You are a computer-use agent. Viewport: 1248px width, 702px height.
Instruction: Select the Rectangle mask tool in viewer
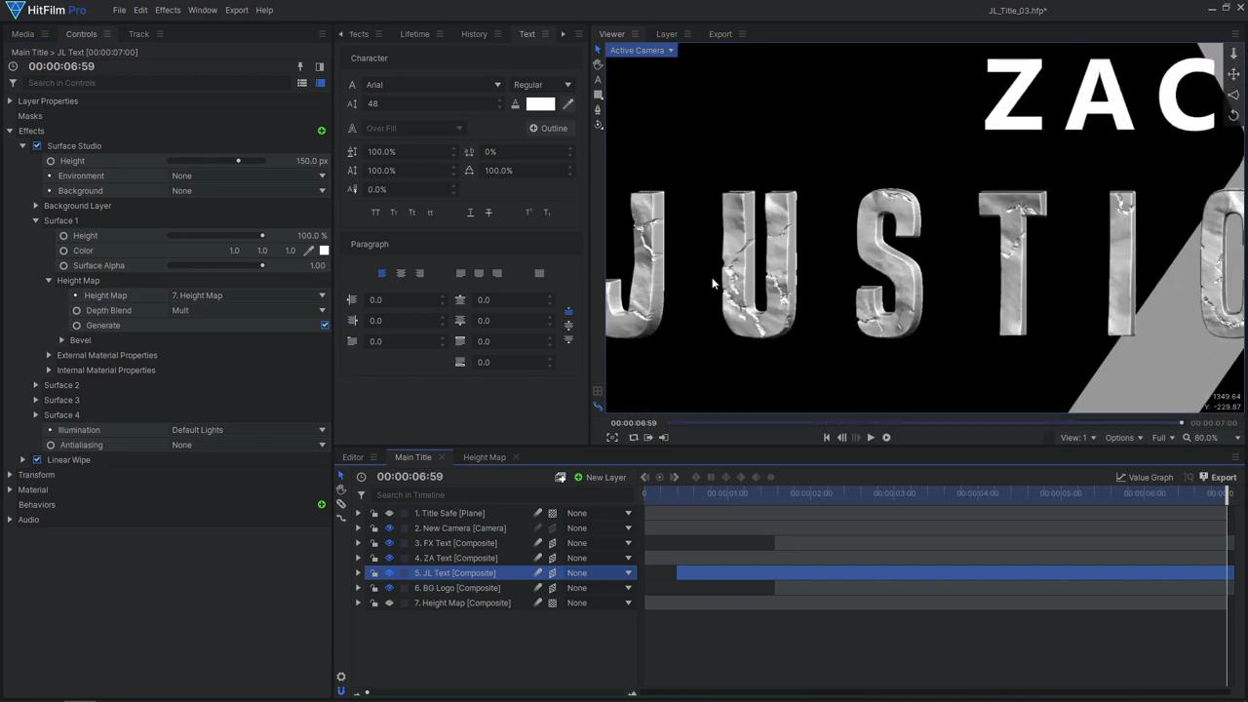(x=598, y=95)
